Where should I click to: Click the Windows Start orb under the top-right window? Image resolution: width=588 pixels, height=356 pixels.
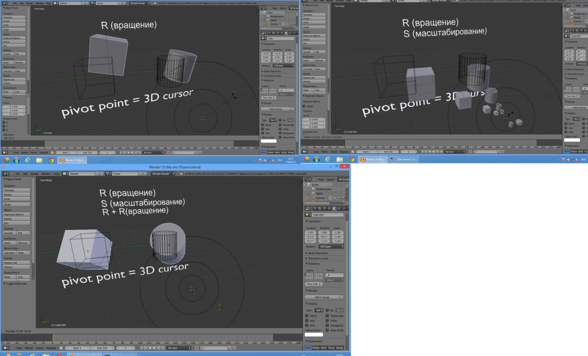click(x=316, y=159)
